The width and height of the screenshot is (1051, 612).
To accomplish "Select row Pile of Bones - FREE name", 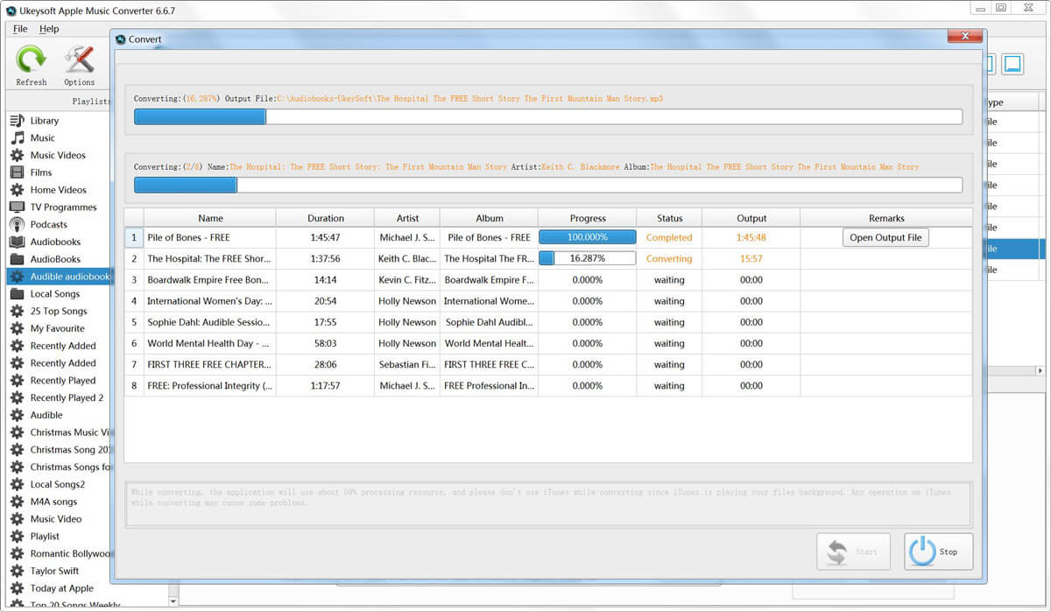I will click(x=188, y=237).
